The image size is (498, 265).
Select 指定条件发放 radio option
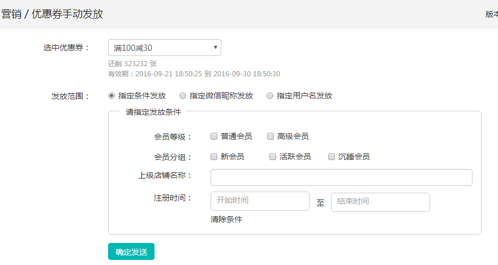(x=111, y=95)
